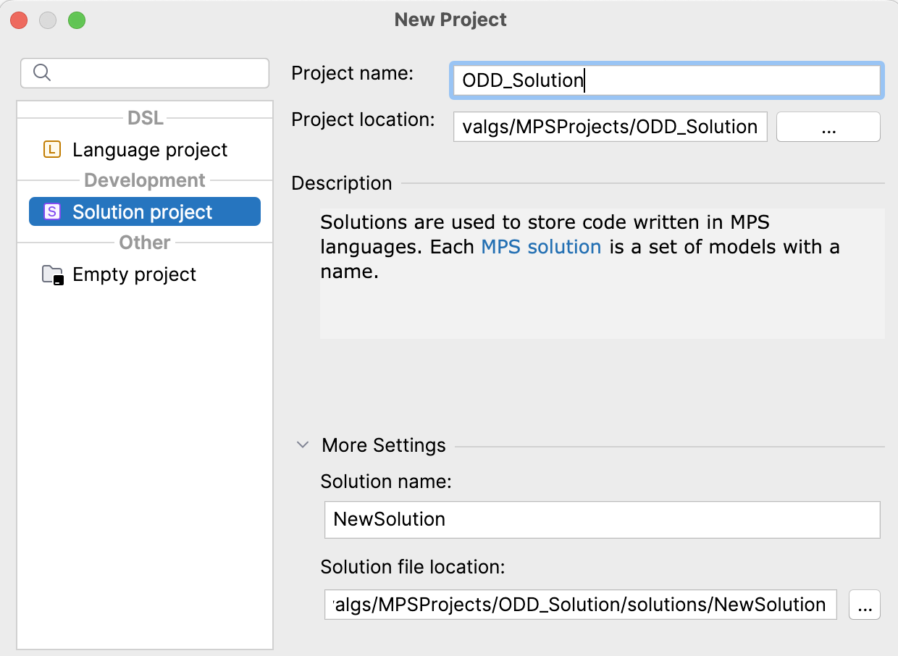898x656 pixels.
Task: Pick the Empty project option
Action: (135, 274)
